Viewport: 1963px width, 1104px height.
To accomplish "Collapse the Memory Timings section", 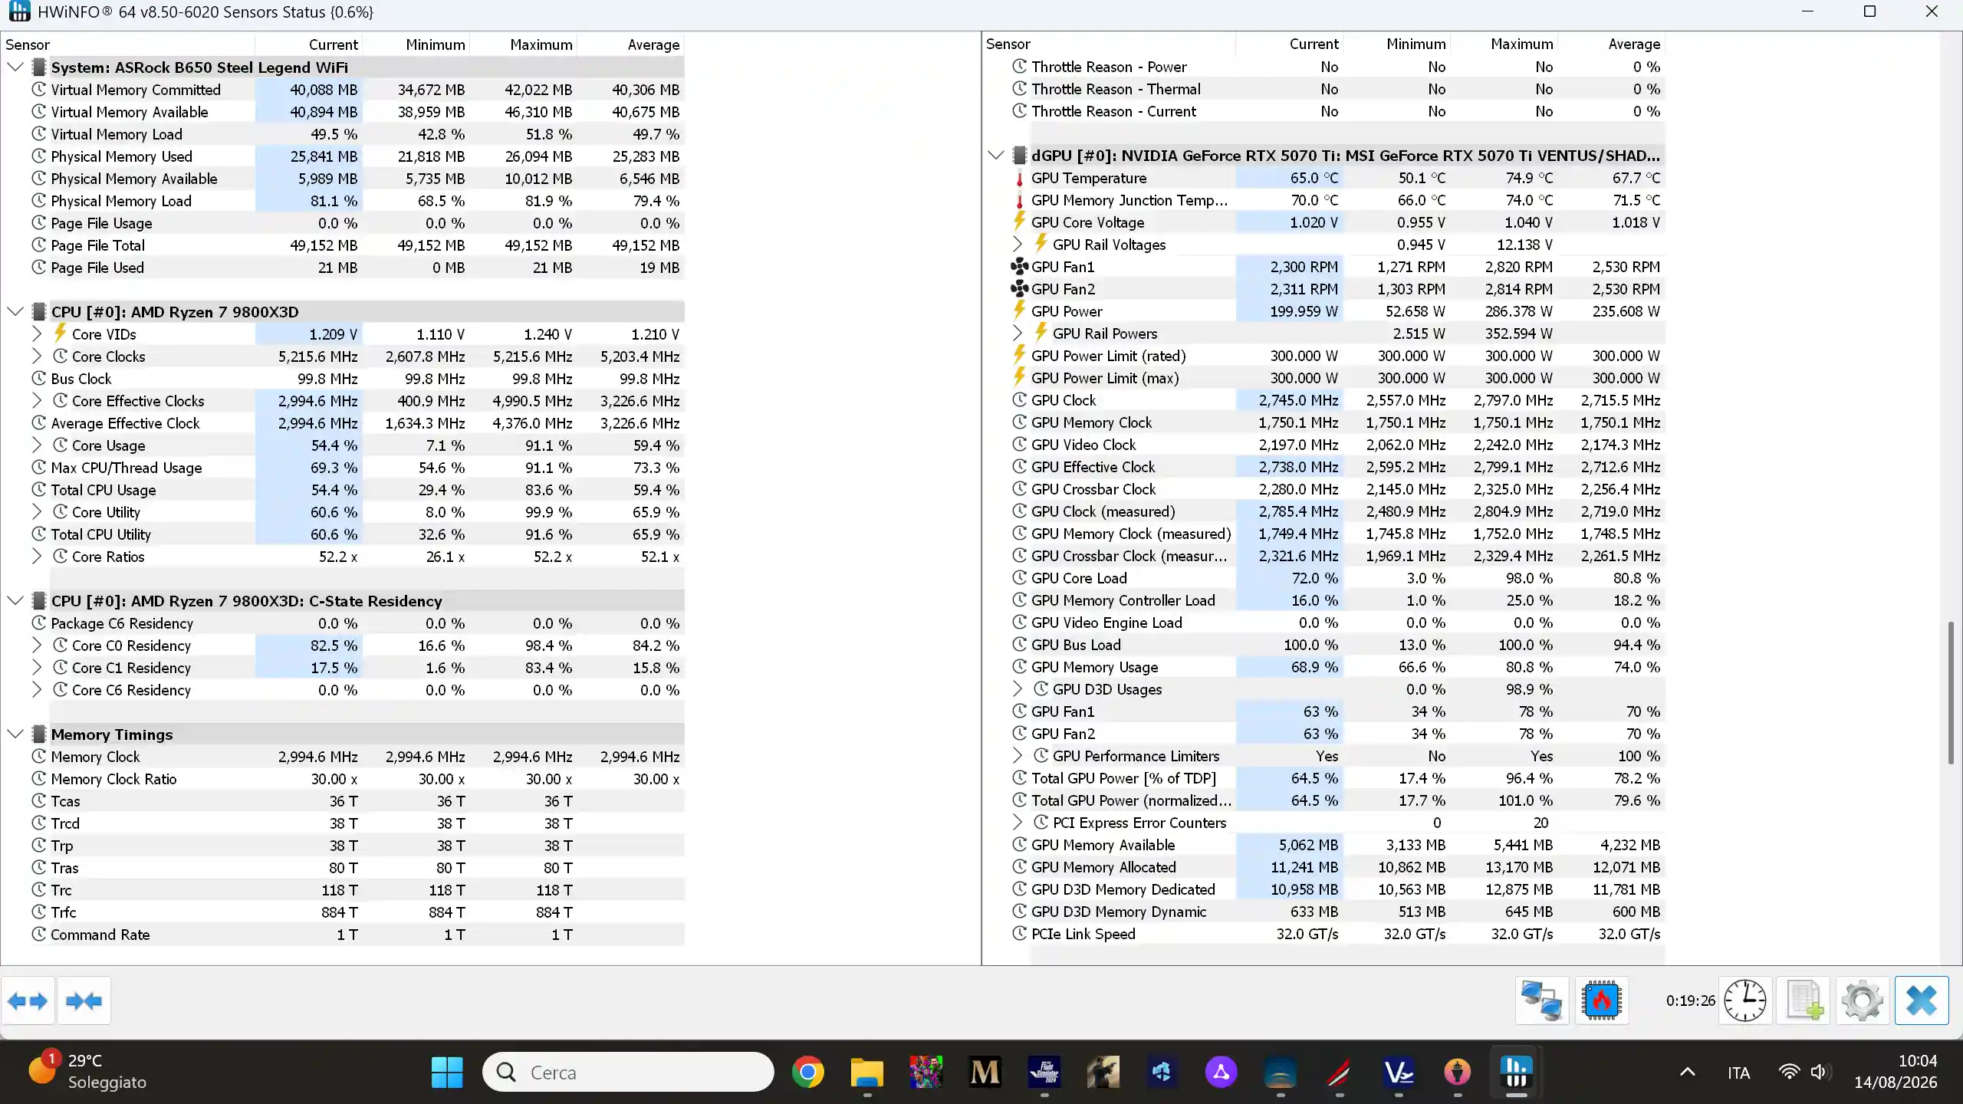I will point(15,734).
